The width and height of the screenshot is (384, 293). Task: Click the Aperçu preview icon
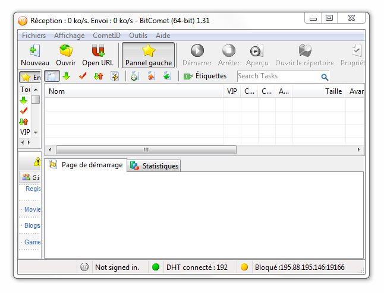tap(257, 50)
